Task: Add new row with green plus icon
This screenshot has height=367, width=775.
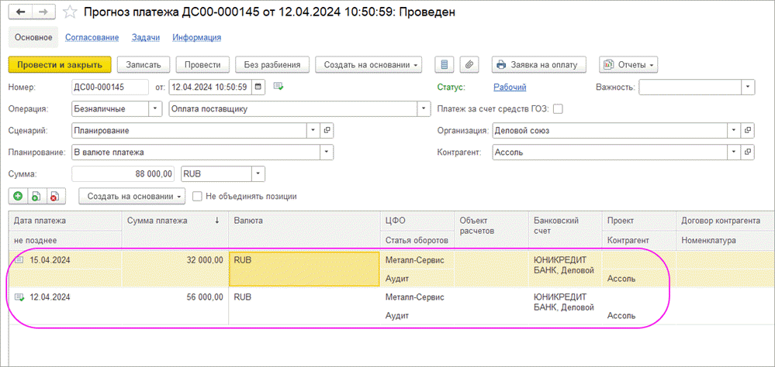Action: click(18, 197)
